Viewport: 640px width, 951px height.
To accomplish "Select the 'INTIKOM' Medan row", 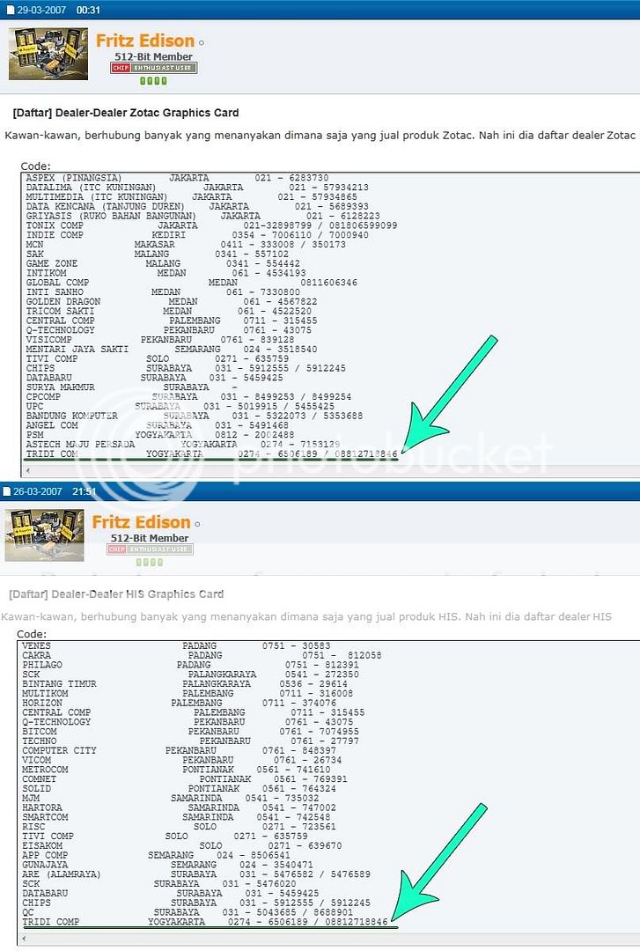I will tap(166, 273).
